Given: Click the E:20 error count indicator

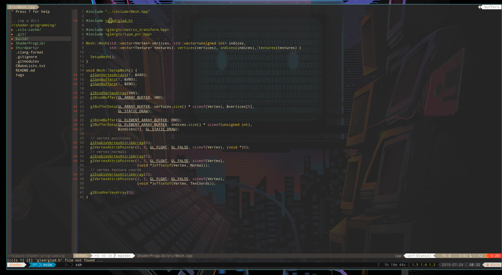Looking at the screenshot, I should tap(495, 256).
